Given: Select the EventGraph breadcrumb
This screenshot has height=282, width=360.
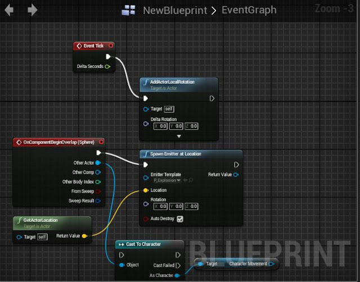Looking at the screenshot, I should [x=249, y=10].
